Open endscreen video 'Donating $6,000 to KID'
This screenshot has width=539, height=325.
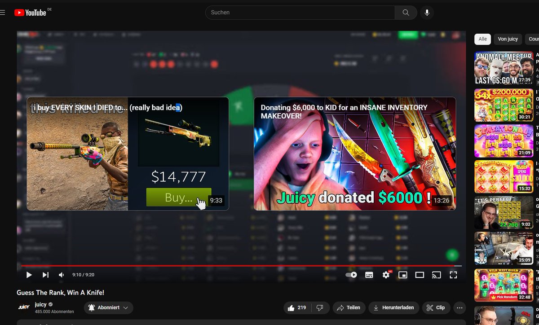tap(355, 154)
